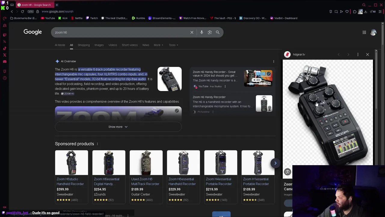The height and width of the screenshot is (217, 385).
Task: Open Discord in the sidebar
Action: click(5, 61)
